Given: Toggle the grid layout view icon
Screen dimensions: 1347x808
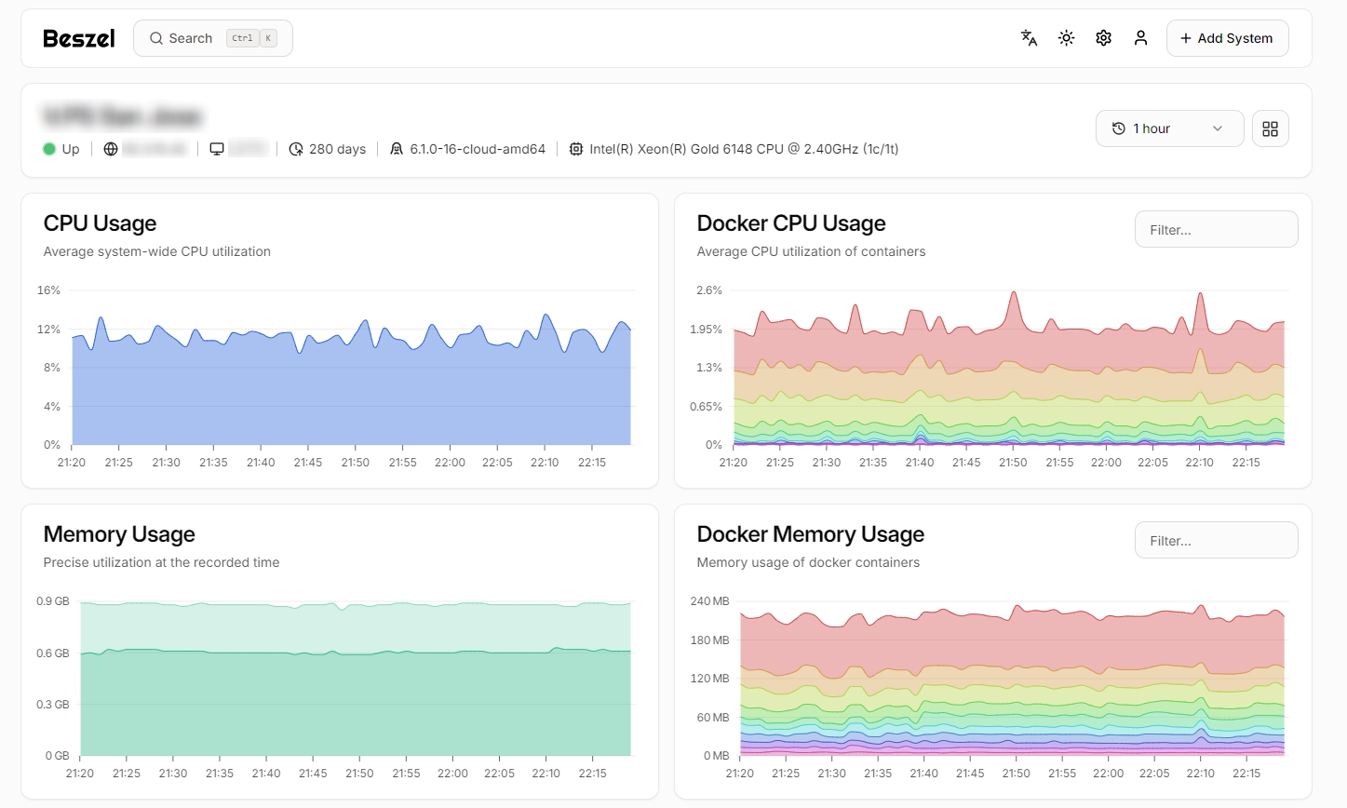Looking at the screenshot, I should coord(1270,128).
